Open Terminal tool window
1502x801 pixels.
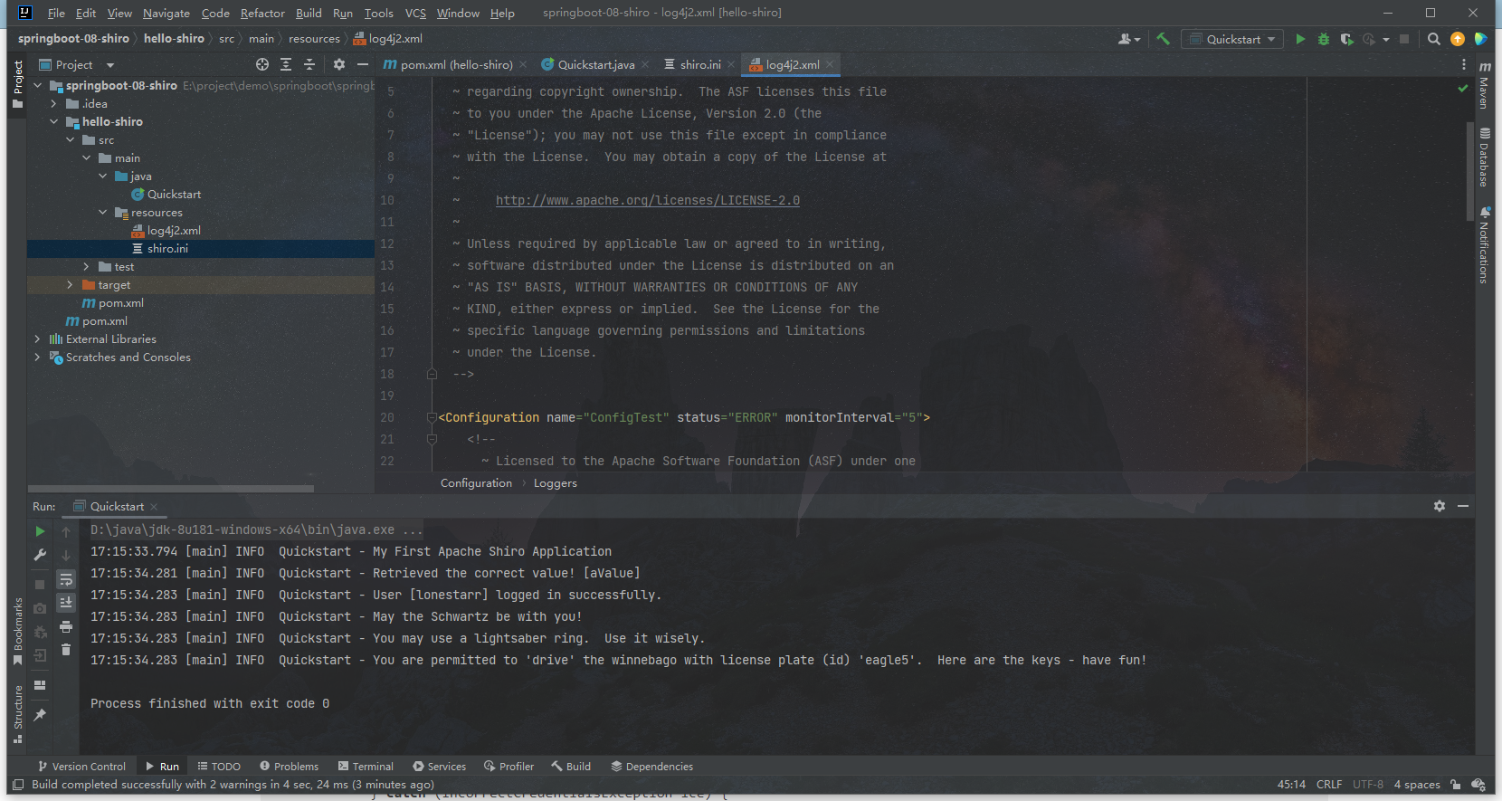coord(366,767)
